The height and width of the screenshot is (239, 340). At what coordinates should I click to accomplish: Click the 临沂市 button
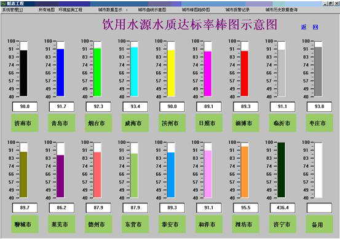283,123
